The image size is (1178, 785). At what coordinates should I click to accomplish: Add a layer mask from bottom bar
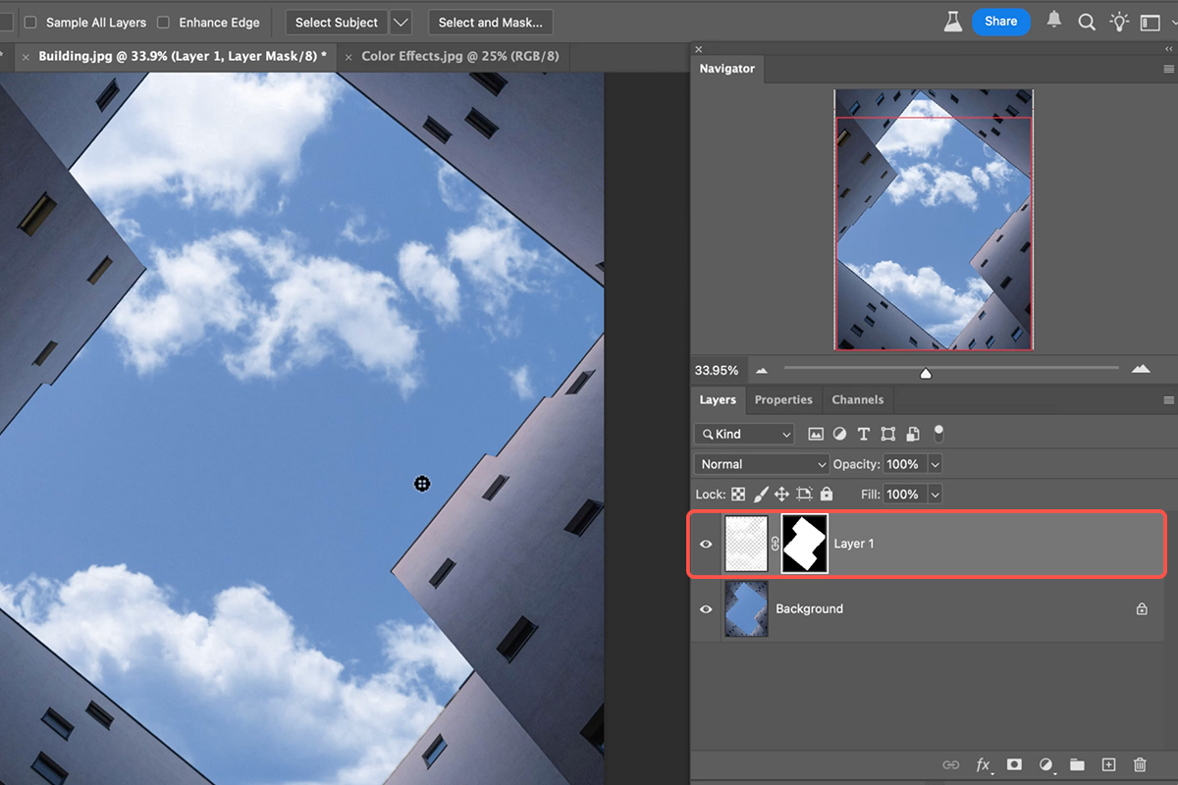1014,764
